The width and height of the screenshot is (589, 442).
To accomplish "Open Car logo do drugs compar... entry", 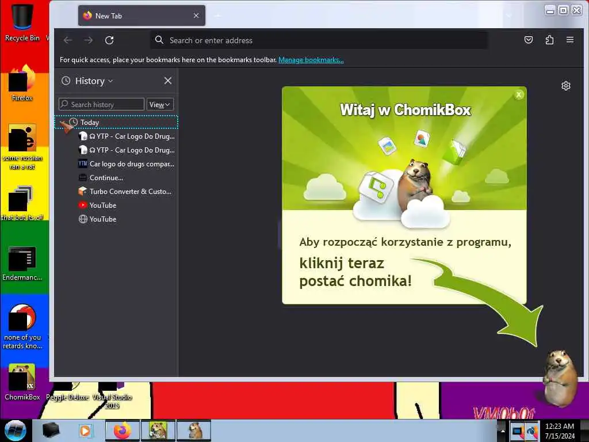I will tap(127, 164).
